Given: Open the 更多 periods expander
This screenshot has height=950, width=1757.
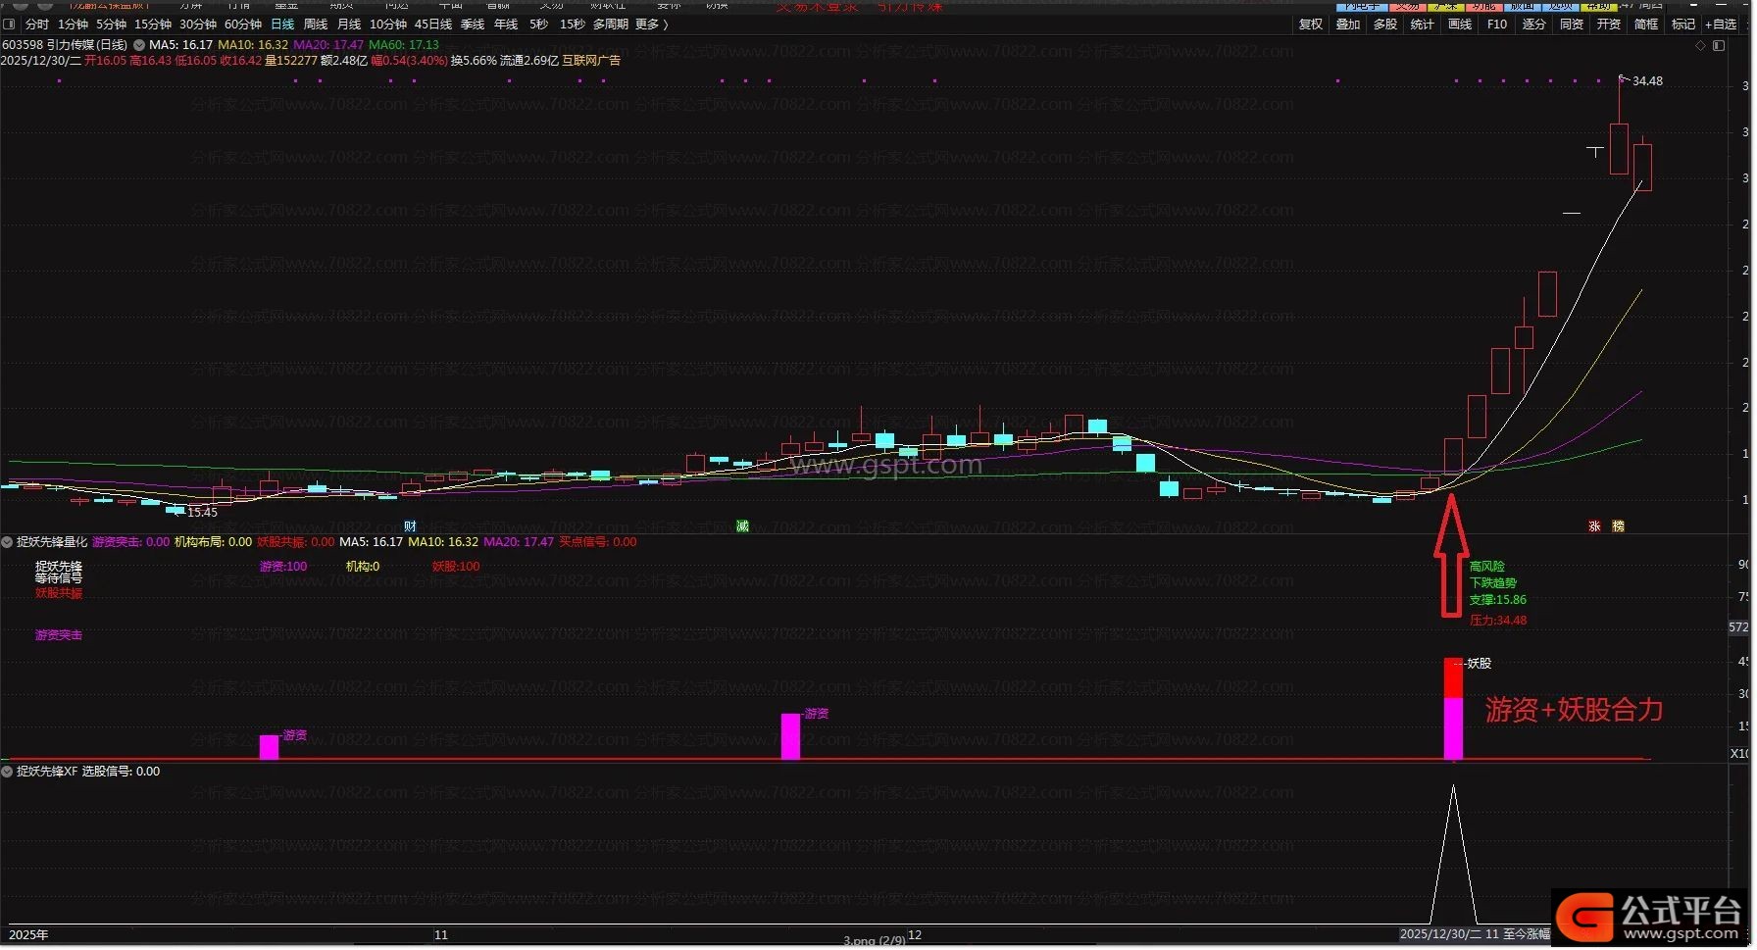Looking at the screenshot, I should (651, 24).
